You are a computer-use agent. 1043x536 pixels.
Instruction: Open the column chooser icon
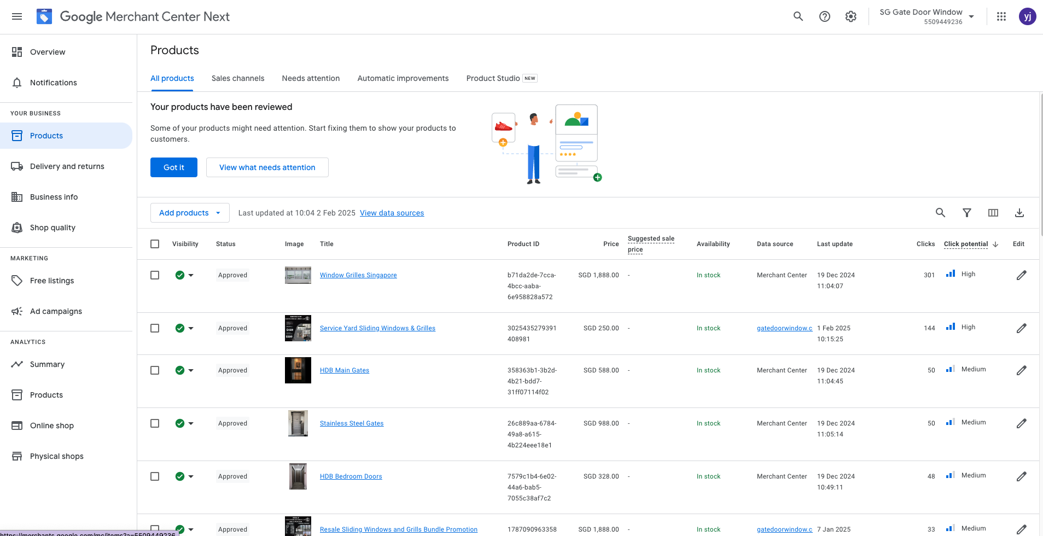pyautogui.click(x=993, y=213)
